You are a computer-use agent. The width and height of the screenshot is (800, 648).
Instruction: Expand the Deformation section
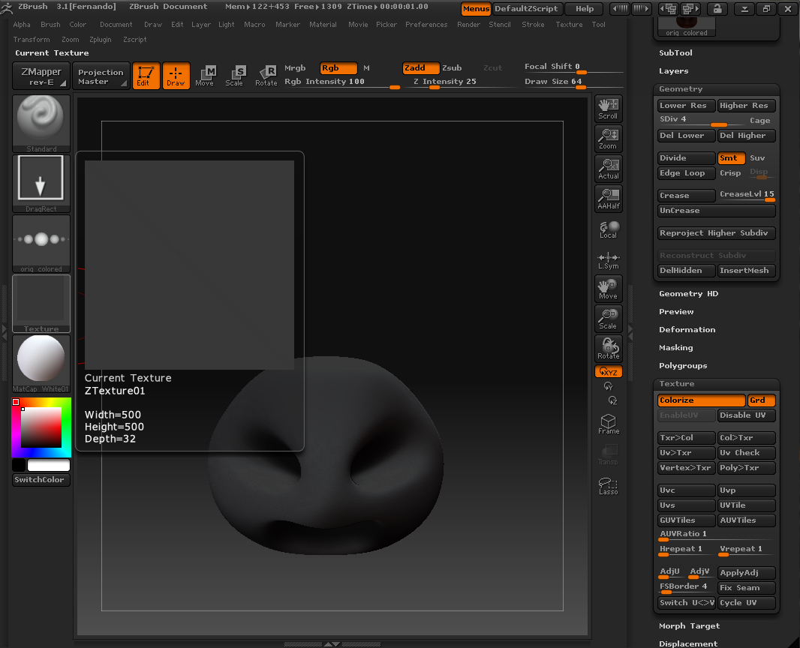(687, 330)
